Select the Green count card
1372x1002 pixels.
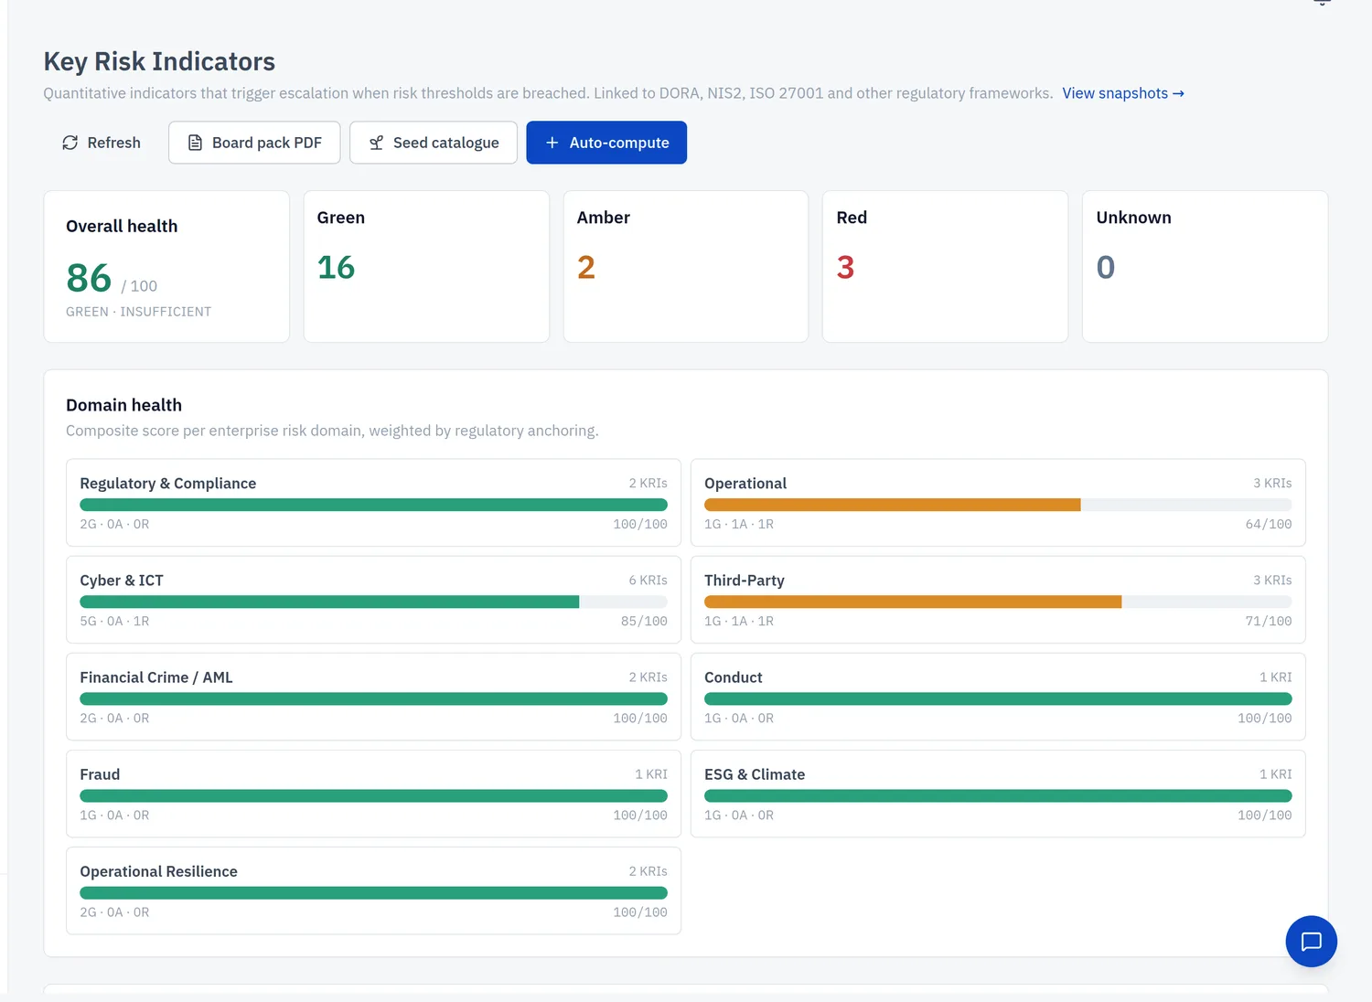coord(426,266)
